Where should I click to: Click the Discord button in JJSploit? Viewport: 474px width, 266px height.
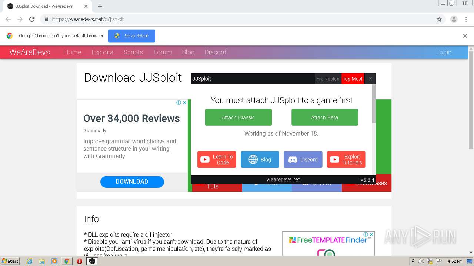pos(303,160)
